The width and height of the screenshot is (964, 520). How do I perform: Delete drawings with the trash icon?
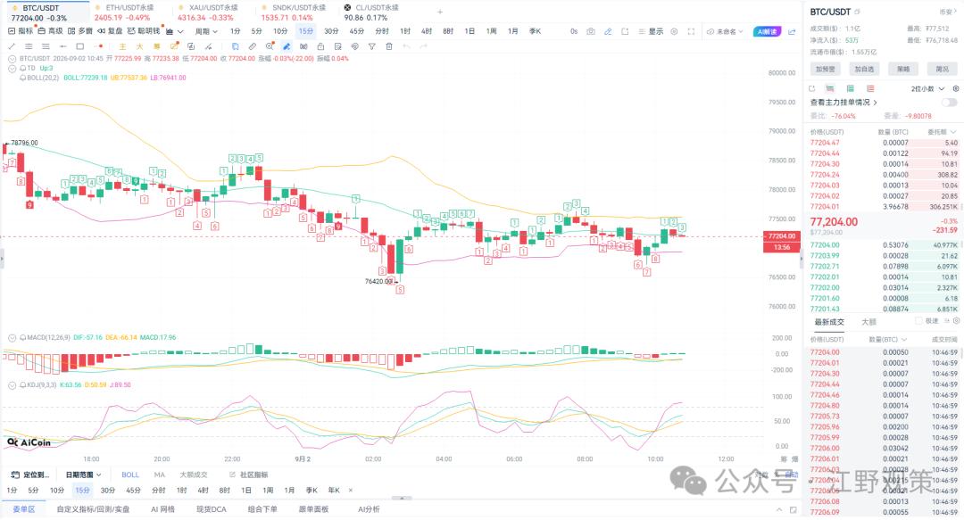389,46
